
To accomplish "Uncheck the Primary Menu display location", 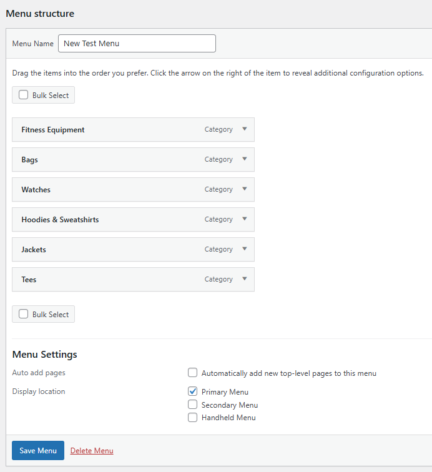I will 193,392.
